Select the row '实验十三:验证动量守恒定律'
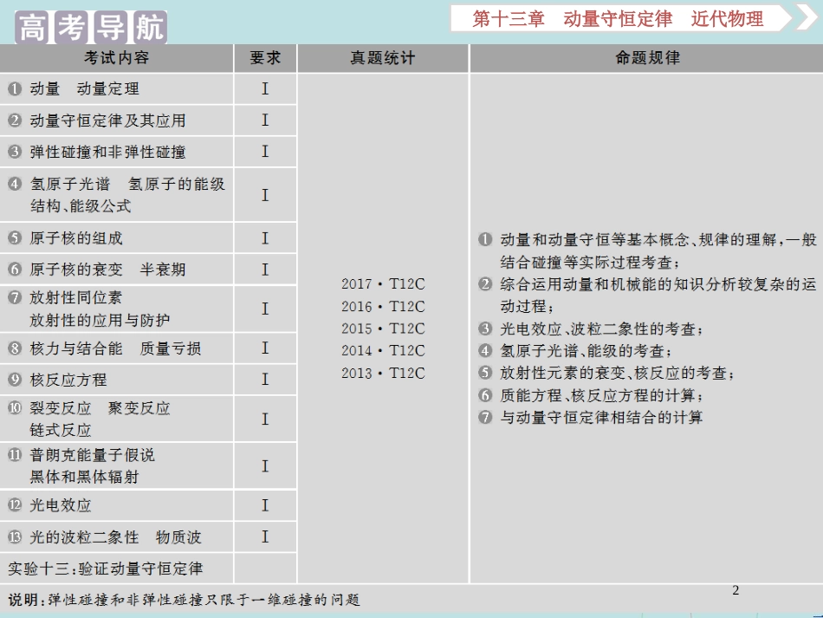Image resolution: width=823 pixels, height=618 pixels. [x=117, y=568]
